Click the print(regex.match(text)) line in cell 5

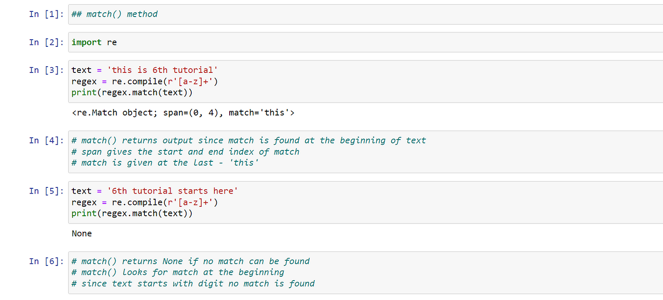pyautogui.click(x=132, y=213)
